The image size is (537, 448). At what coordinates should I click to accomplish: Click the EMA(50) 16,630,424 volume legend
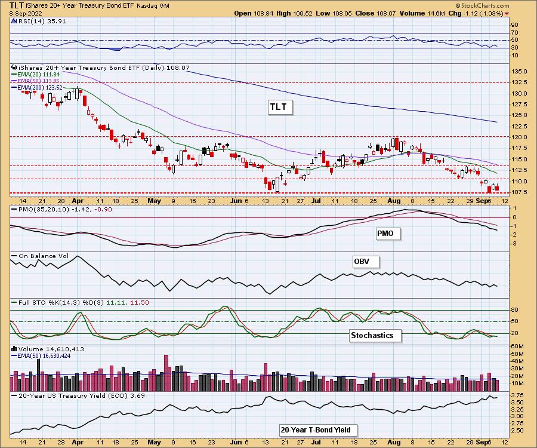pos(44,356)
